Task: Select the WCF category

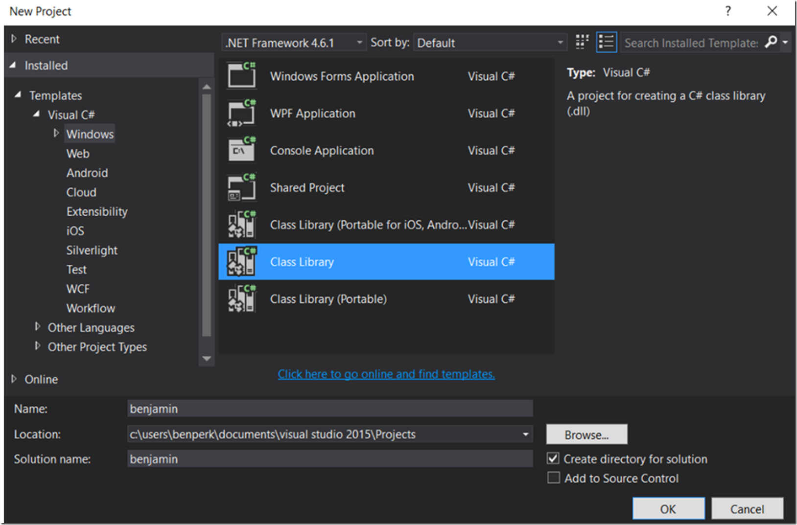Action: pyautogui.click(x=78, y=289)
